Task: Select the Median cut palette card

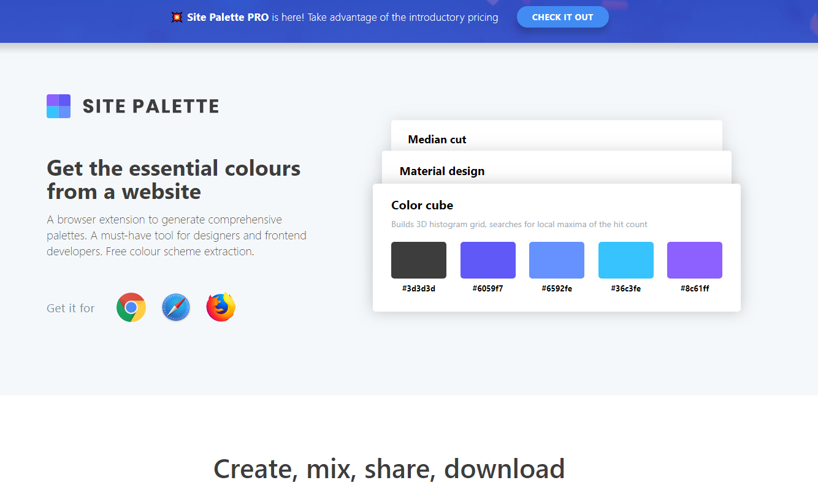Action: tap(437, 140)
